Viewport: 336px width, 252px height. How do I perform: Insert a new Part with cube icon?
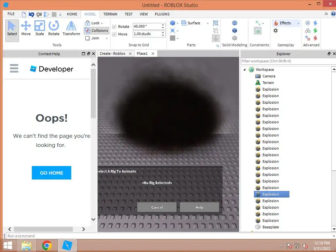click(x=173, y=23)
